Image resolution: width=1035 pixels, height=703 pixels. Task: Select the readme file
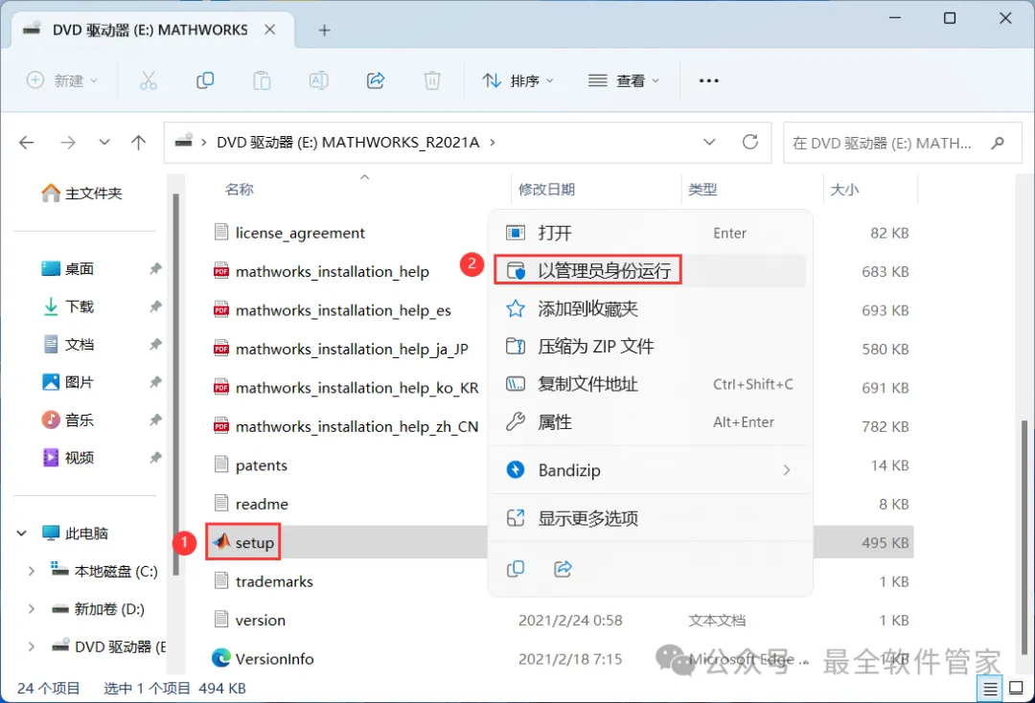point(251,504)
